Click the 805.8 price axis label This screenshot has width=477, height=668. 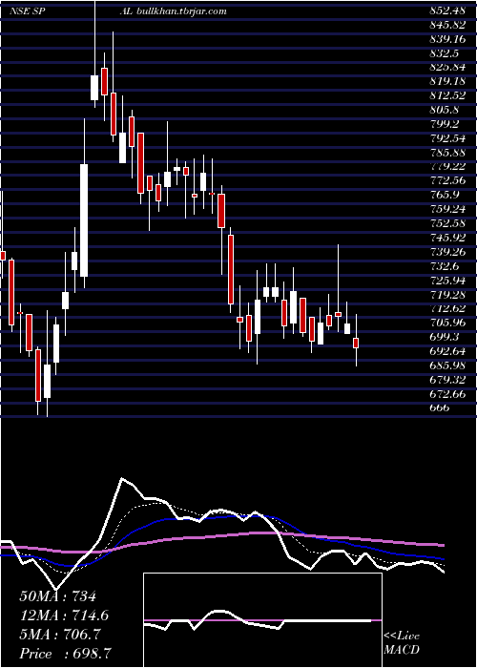(444, 110)
